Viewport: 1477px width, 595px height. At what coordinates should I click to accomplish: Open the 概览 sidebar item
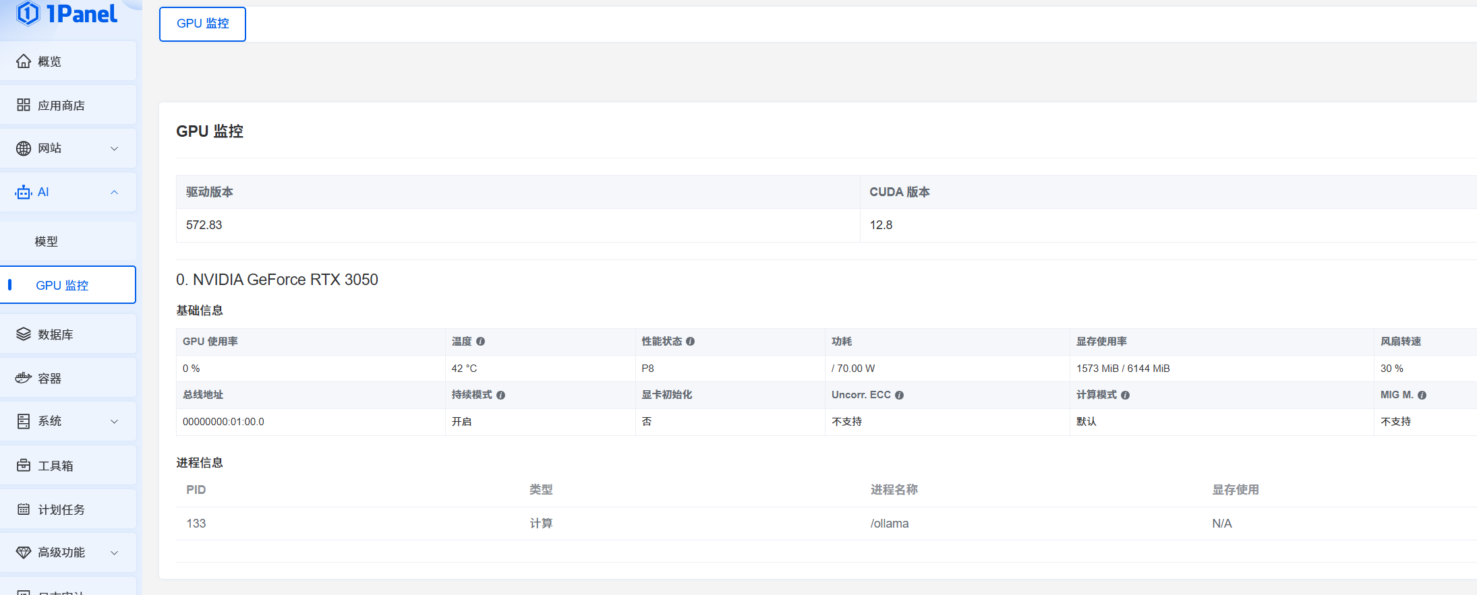click(x=67, y=61)
